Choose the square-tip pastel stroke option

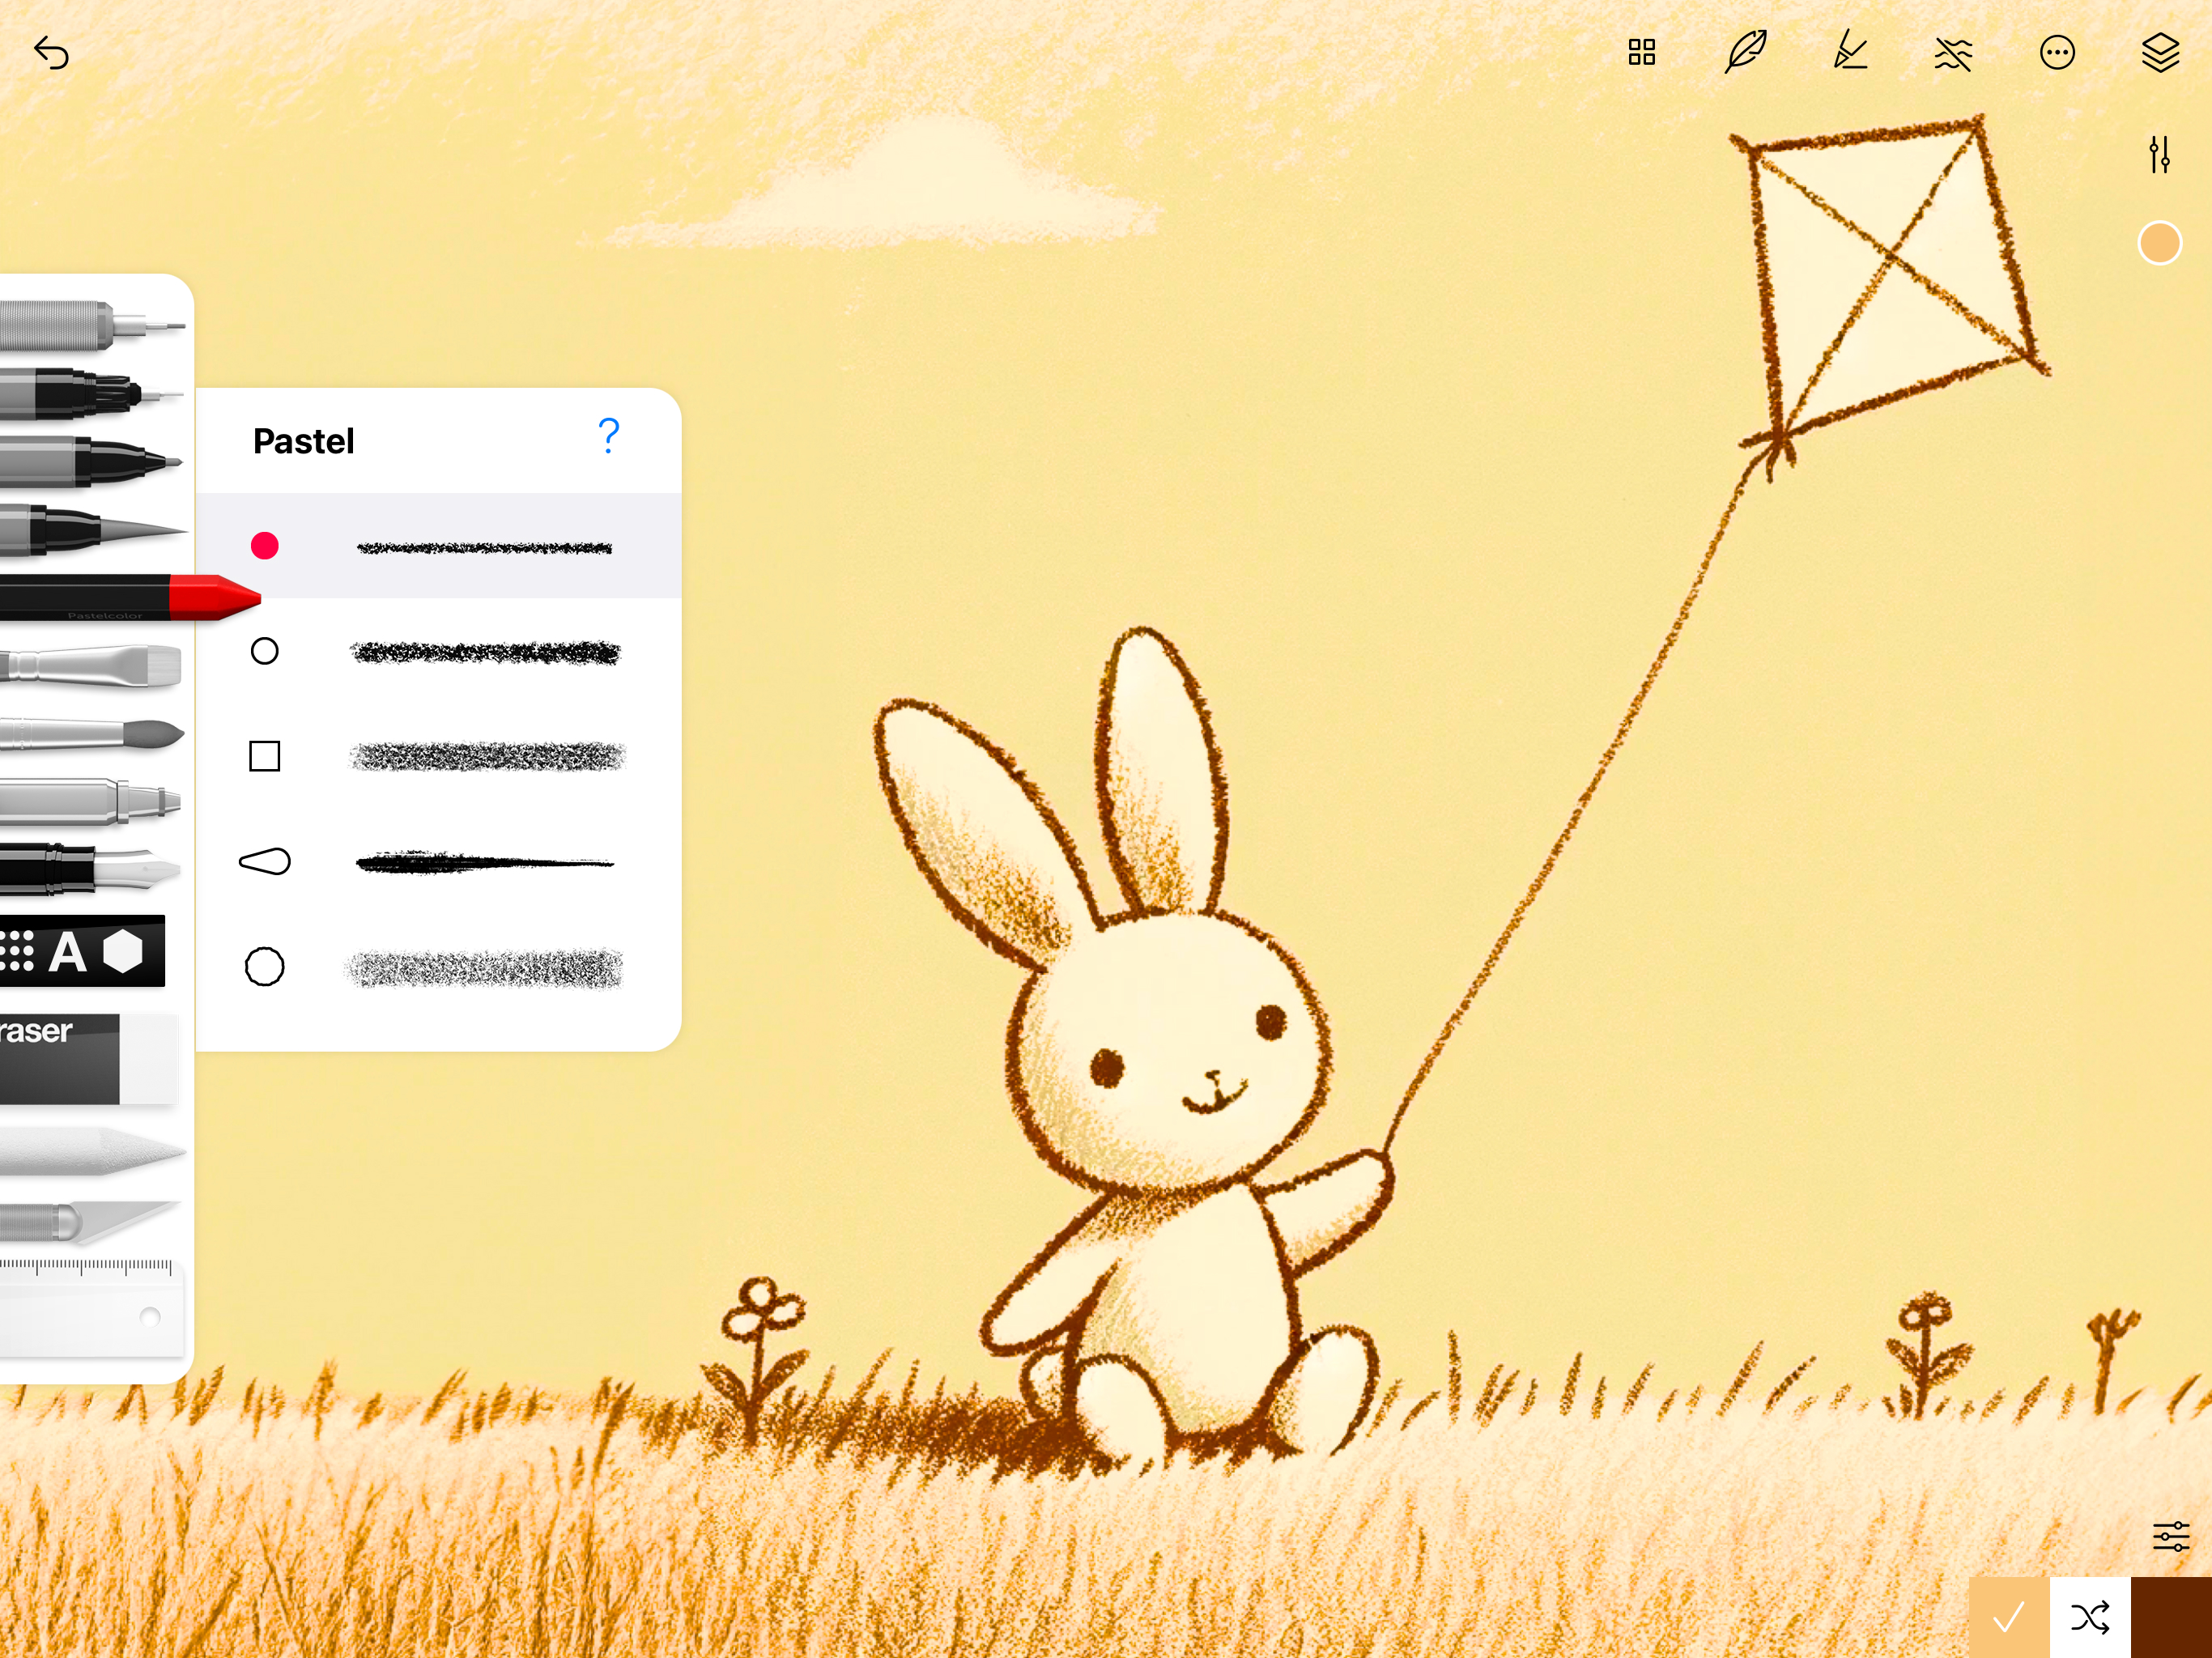pos(438,756)
